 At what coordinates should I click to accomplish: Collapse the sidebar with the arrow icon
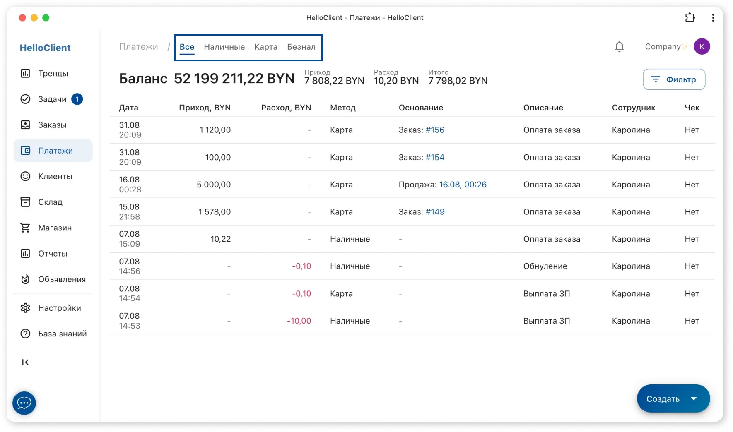pyautogui.click(x=25, y=362)
